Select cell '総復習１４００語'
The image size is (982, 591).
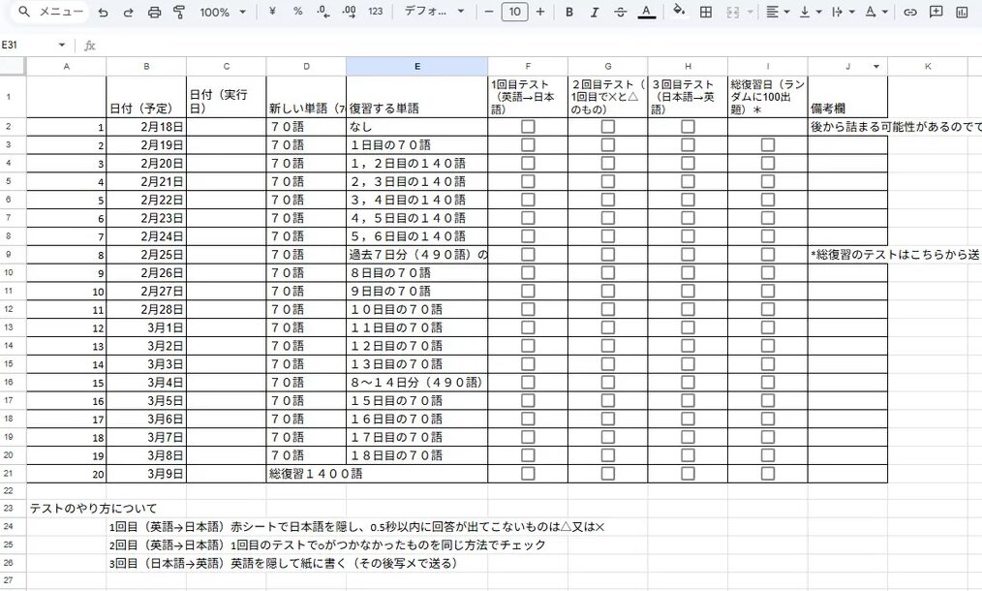tap(377, 474)
